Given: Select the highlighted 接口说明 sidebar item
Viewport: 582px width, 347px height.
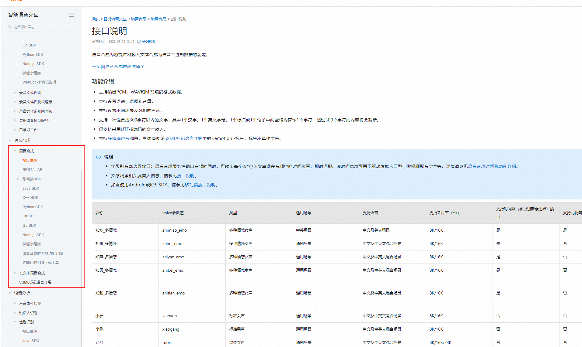Looking at the screenshot, I should [30, 160].
